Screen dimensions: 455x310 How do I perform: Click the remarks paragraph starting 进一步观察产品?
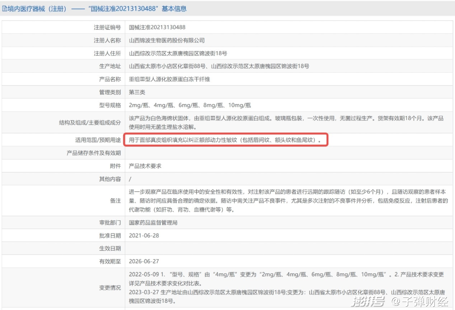pos(288,201)
